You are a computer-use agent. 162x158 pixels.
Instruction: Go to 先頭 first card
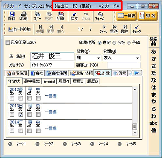40,29
